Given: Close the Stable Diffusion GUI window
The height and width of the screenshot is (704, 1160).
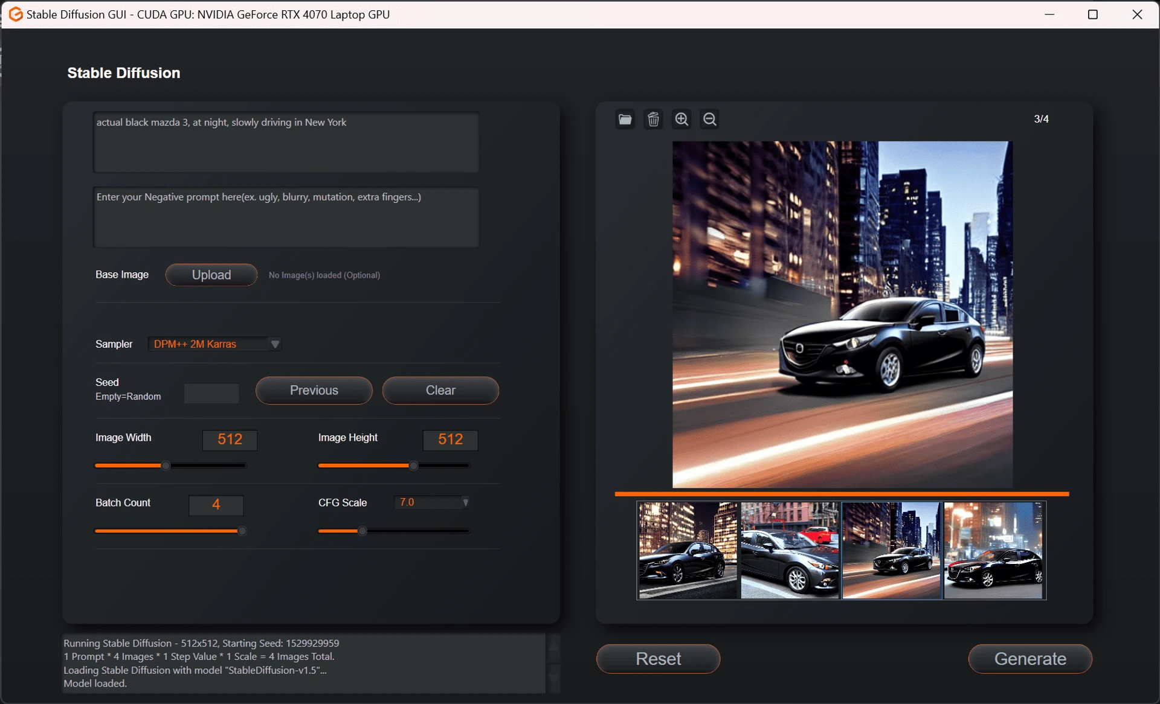Looking at the screenshot, I should pos(1137,14).
